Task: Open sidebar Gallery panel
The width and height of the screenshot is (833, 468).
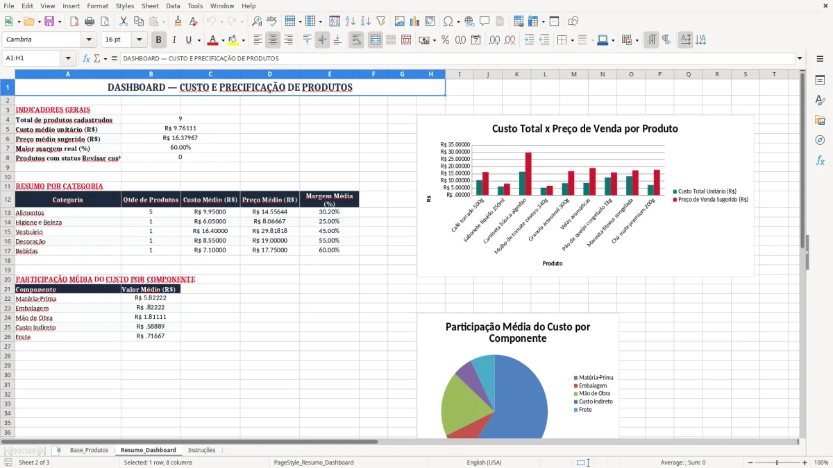Action: pos(820,121)
